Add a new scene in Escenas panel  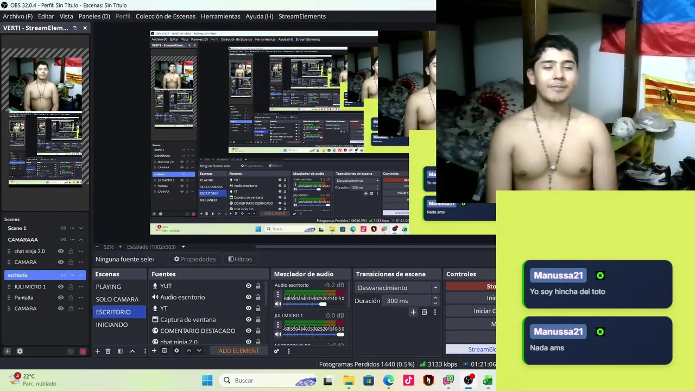tap(98, 351)
